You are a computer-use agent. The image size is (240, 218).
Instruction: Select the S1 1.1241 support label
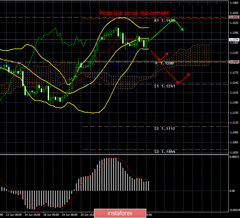point(164,86)
